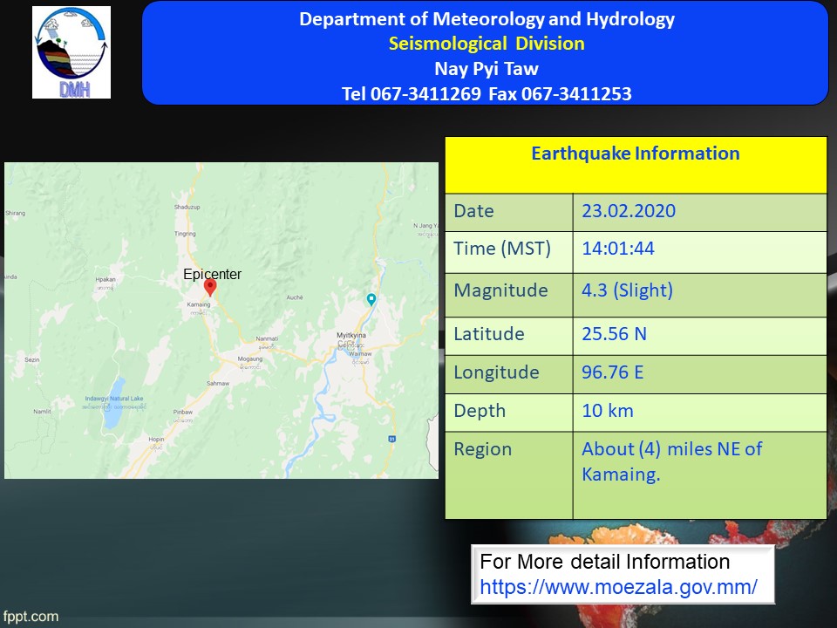Click the longitude value 96.76 E

tap(612, 372)
